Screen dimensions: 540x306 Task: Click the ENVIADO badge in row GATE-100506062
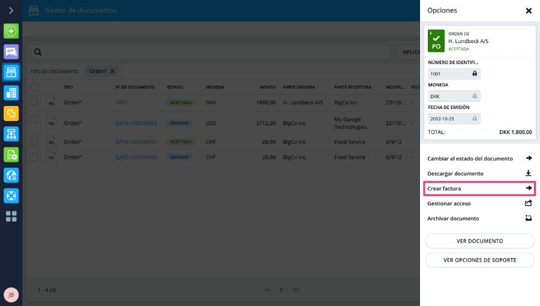click(x=179, y=123)
